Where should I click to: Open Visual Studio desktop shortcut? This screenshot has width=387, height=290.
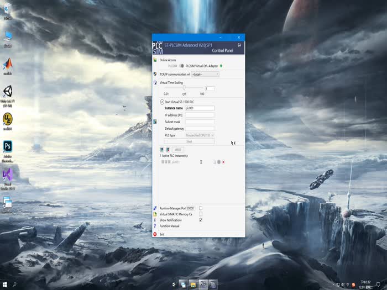pyautogui.click(x=8, y=177)
